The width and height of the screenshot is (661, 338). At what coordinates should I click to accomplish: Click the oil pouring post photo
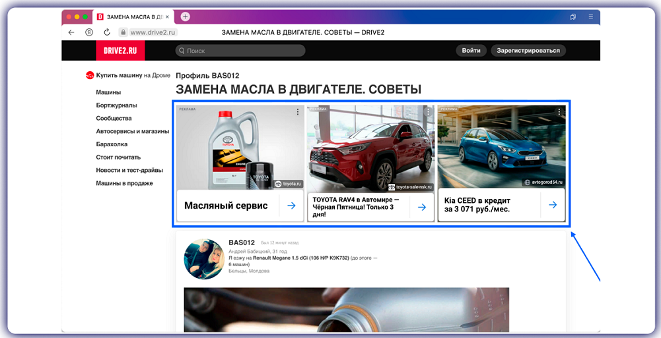(x=347, y=310)
